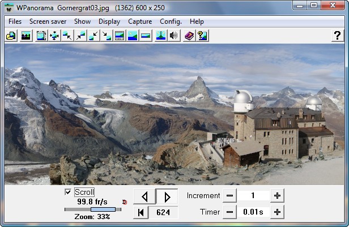Close the WPanorama window

(x=333, y=6)
